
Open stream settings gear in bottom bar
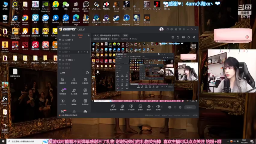click(x=180, y=107)
